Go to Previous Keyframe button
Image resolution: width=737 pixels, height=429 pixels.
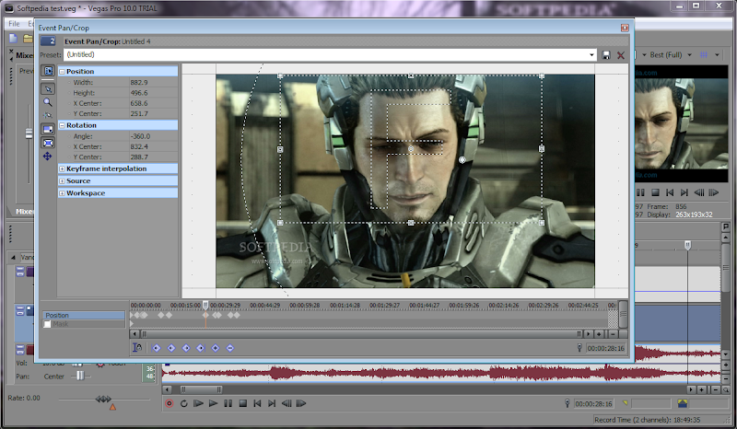pyautogui.click(x=171, y=348)
